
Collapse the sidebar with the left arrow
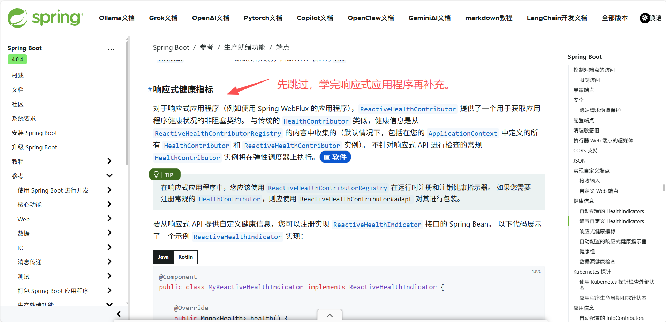click(x=119, y=314)
